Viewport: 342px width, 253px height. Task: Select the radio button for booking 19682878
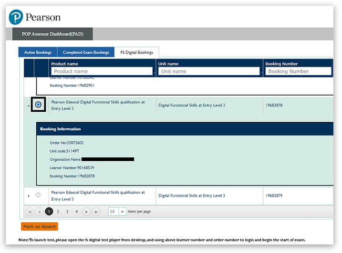[x=38, y=105]
